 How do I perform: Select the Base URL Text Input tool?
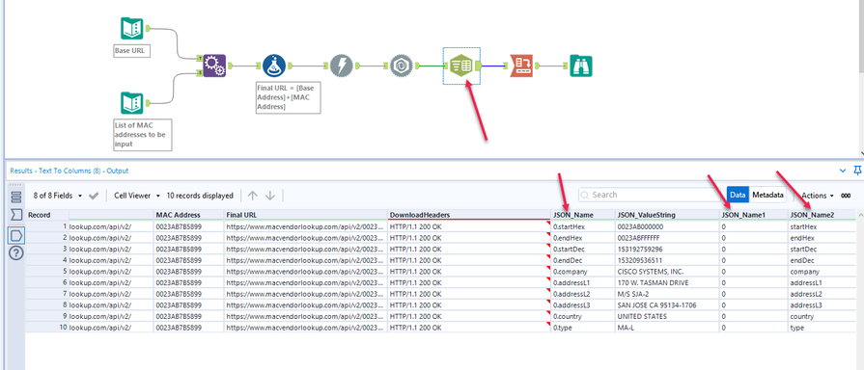point(132,29)
